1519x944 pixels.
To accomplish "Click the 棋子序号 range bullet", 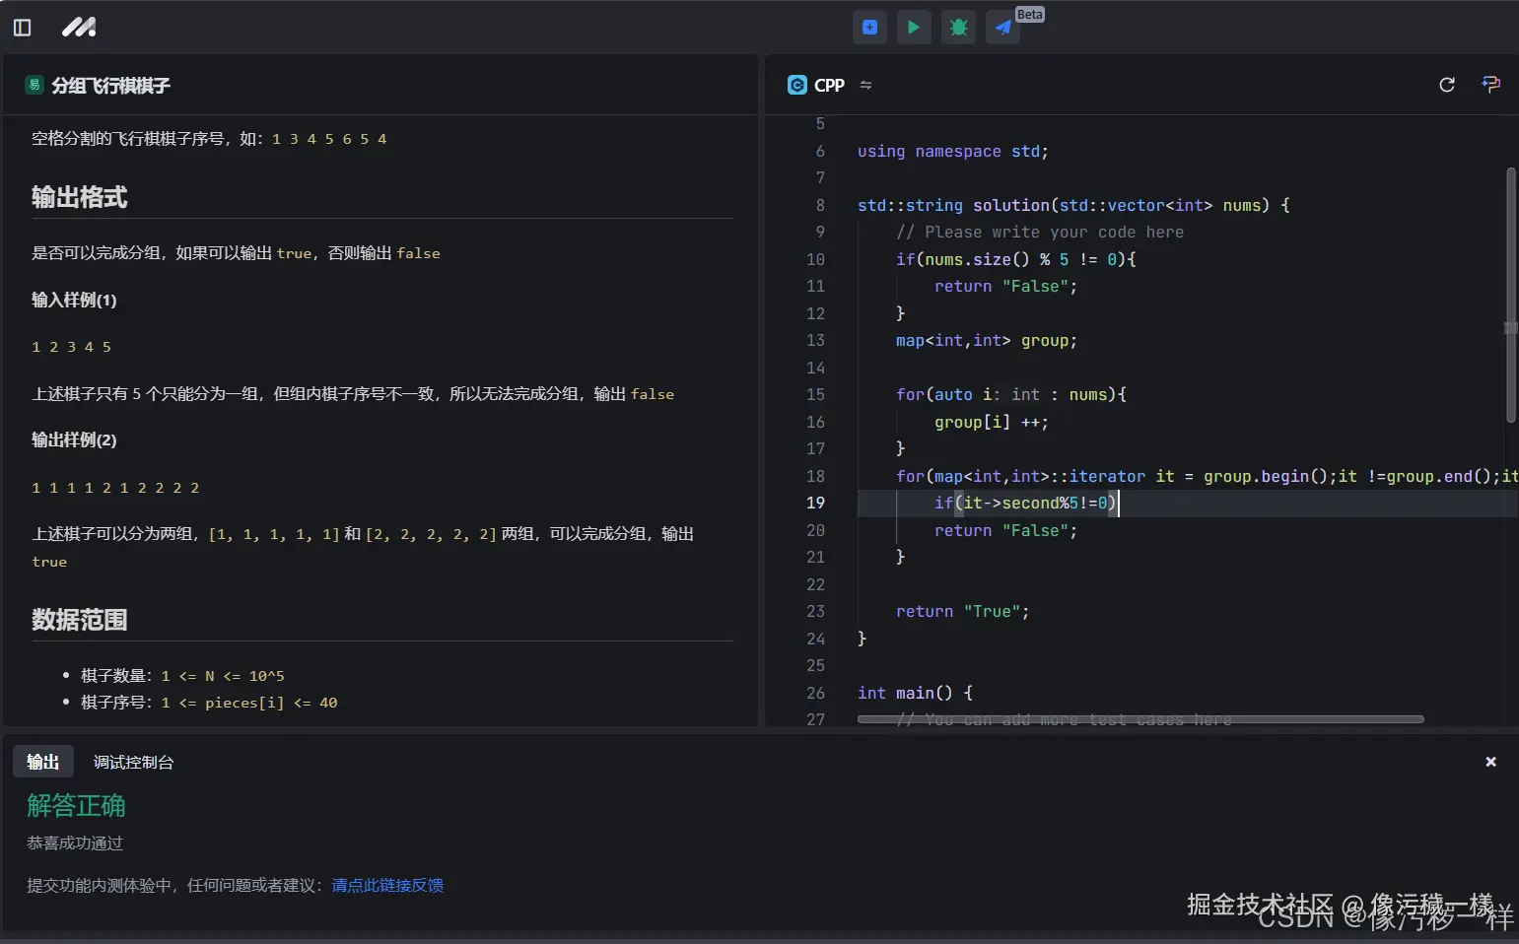I will [209, 703].
